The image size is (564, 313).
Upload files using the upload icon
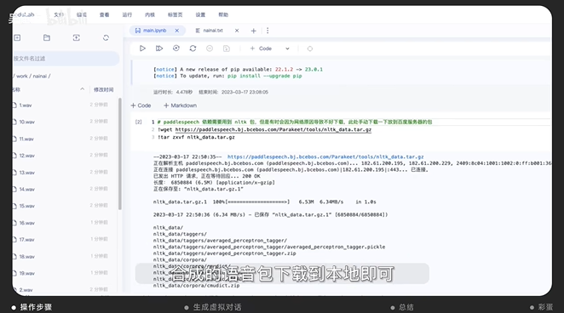(x=77, y=37)
